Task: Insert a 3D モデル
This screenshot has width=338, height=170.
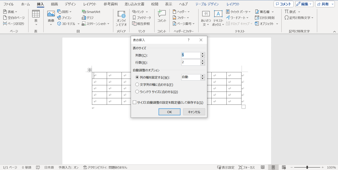Action: pos(67,23)
